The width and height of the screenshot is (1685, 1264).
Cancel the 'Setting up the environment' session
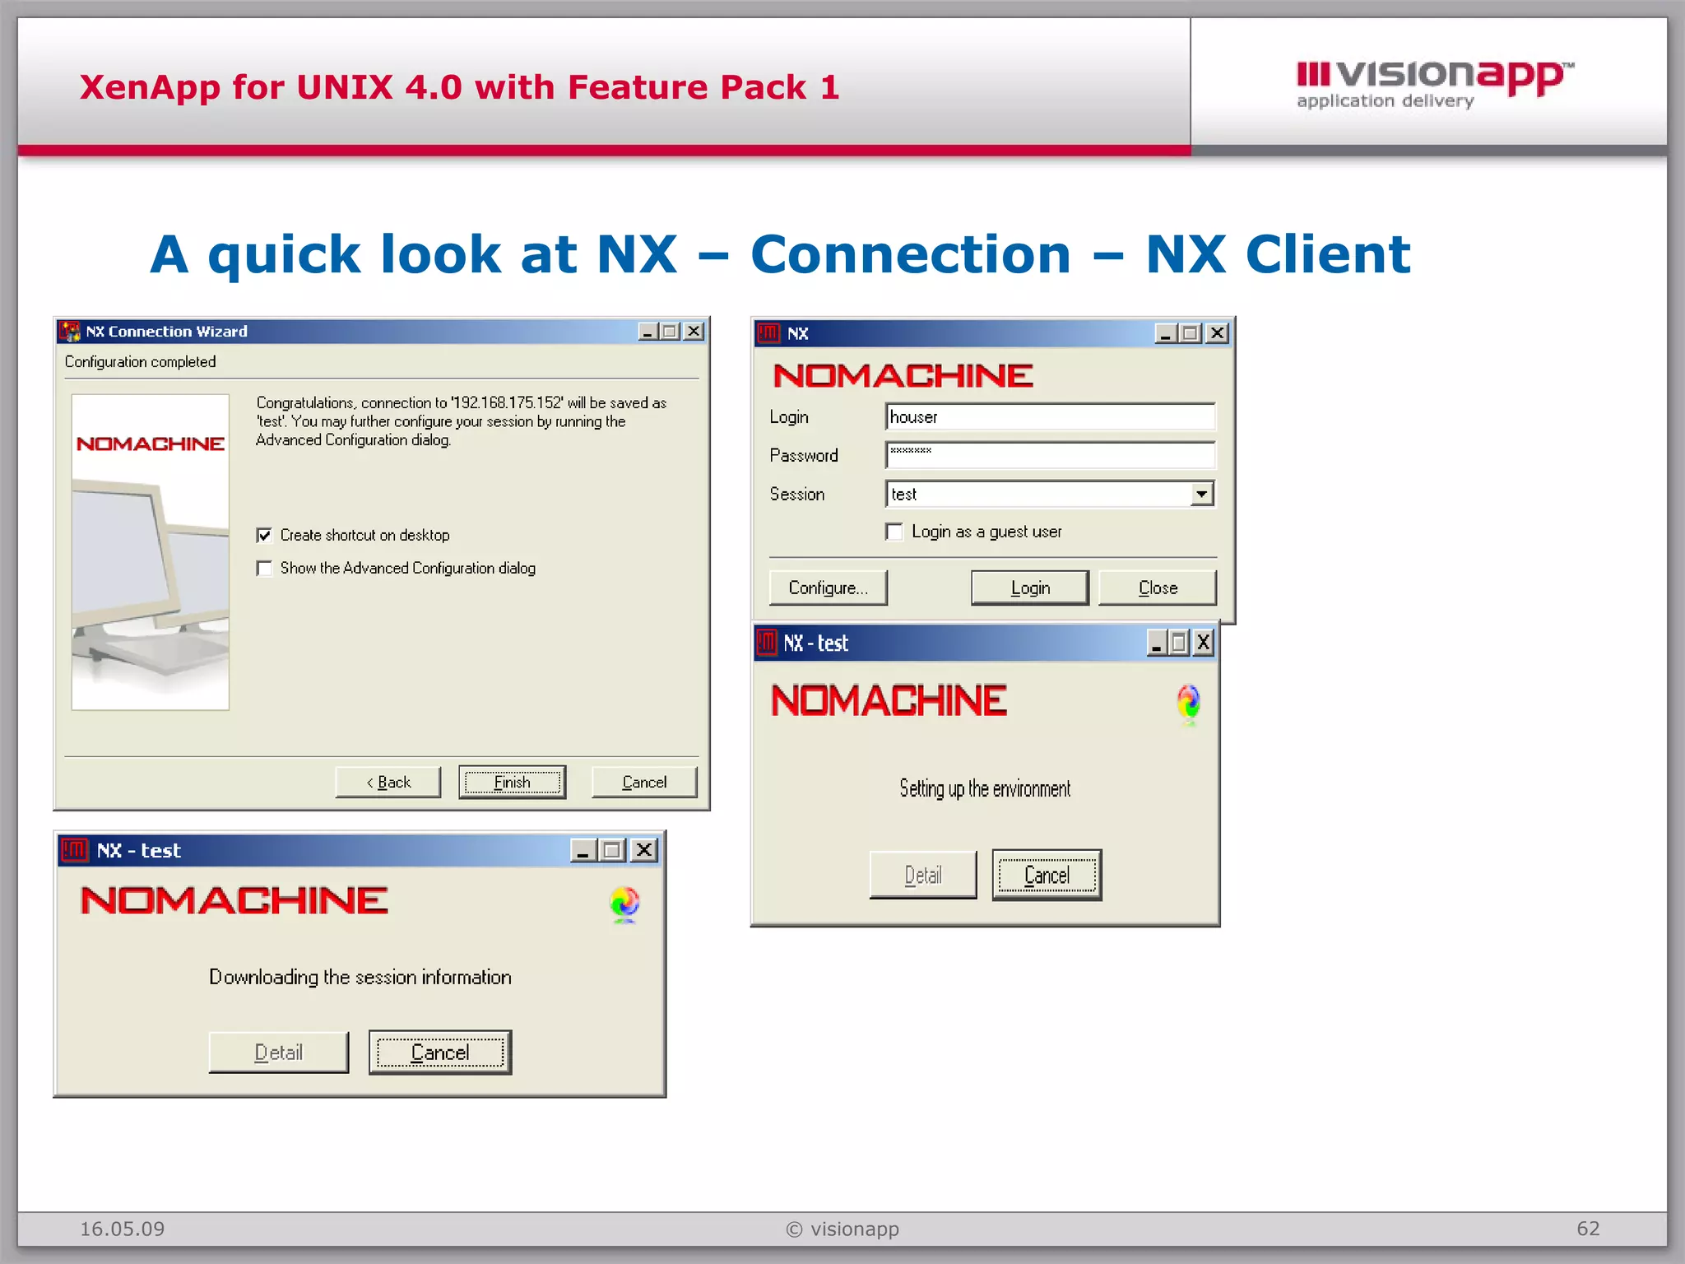[1047, 876]
